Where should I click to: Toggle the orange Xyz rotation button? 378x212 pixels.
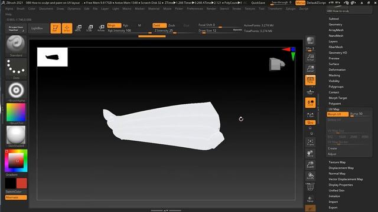310,122
